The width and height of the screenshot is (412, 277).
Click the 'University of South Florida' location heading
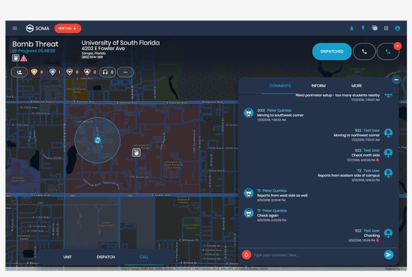pyautogui.click(x=121, y=43)
